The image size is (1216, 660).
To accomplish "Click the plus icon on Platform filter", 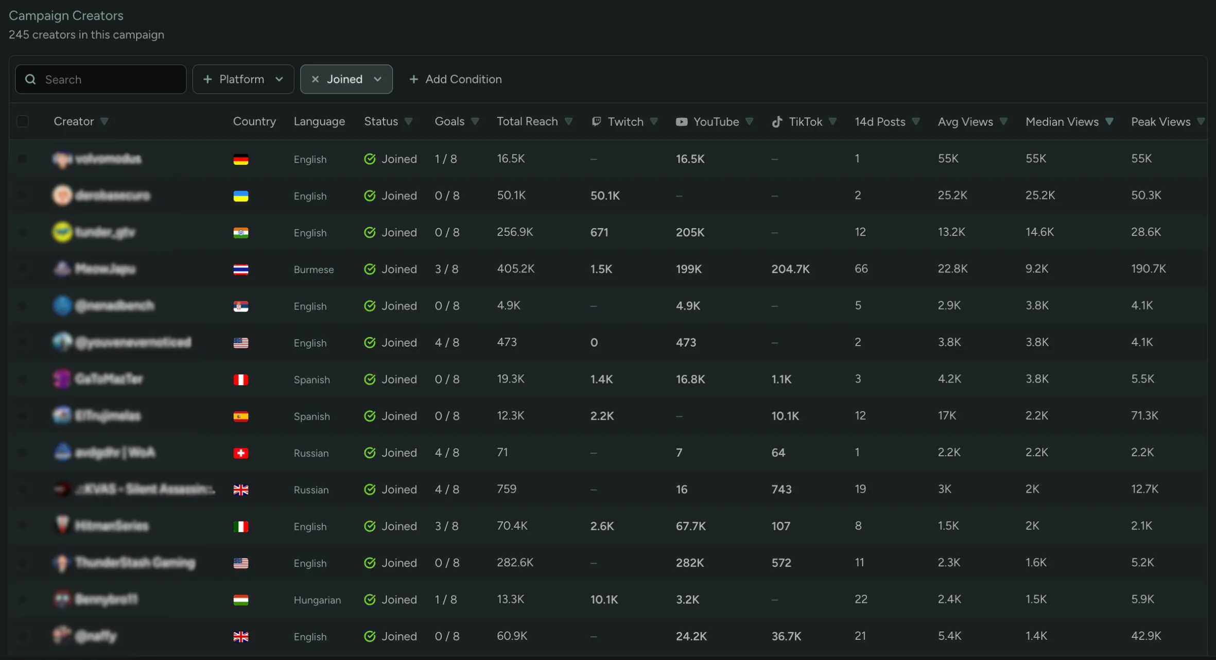I will pos(207,79).
